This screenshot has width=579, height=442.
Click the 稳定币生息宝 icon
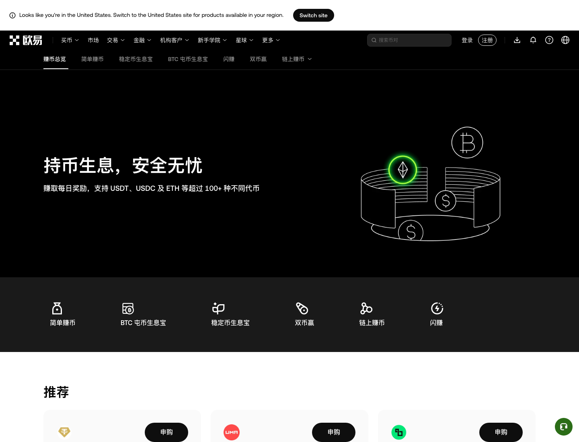click(218, 308)
